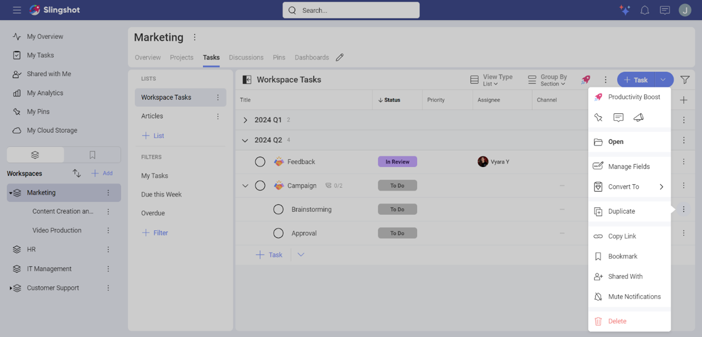
Task: Choose Manage Fields in the context menu
Action: (629, 167)
